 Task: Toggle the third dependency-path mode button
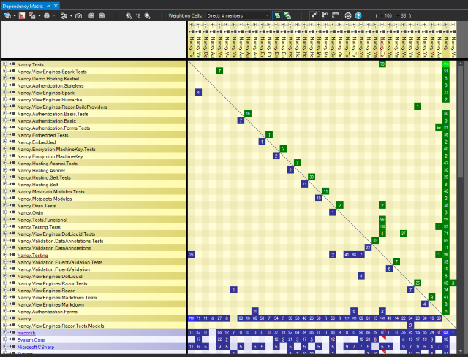[335, 15]
